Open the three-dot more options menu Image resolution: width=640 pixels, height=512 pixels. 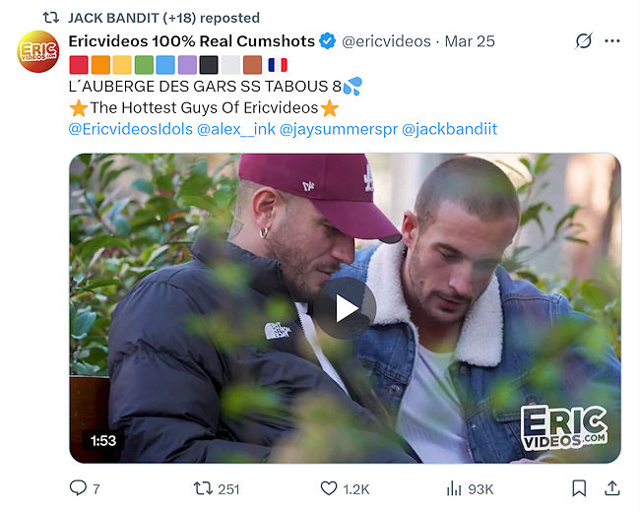612,40
